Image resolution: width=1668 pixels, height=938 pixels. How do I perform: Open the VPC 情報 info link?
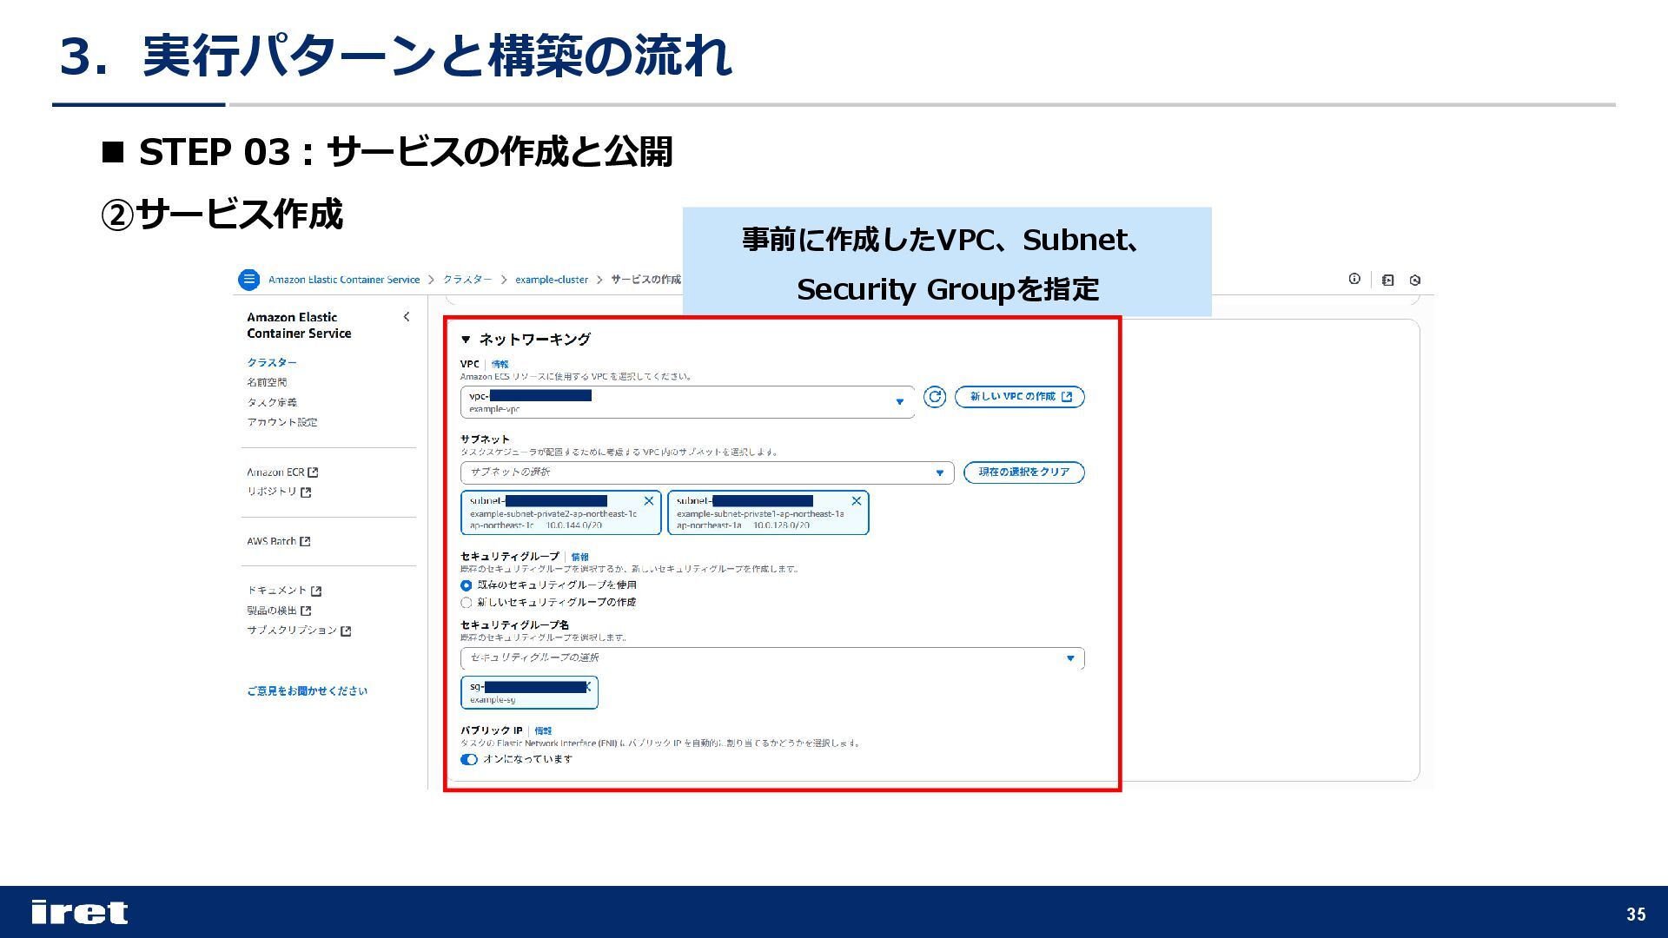click(x=500, y=364)
